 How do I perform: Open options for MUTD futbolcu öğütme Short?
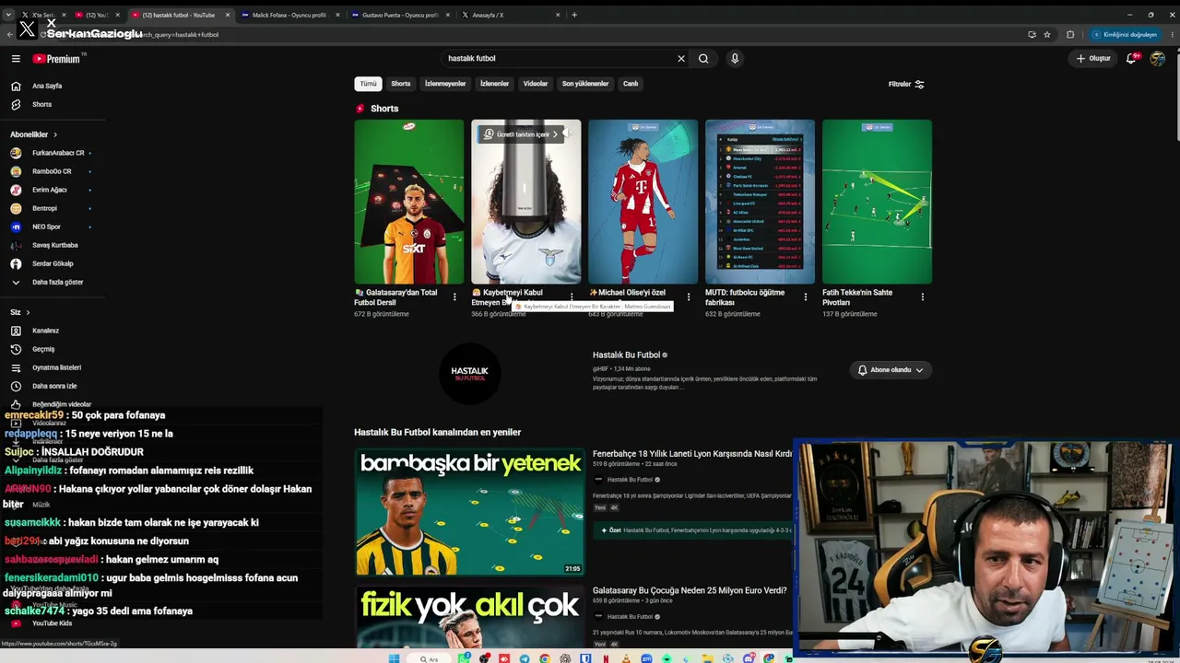pyautogui.click(x=806, y=297)
